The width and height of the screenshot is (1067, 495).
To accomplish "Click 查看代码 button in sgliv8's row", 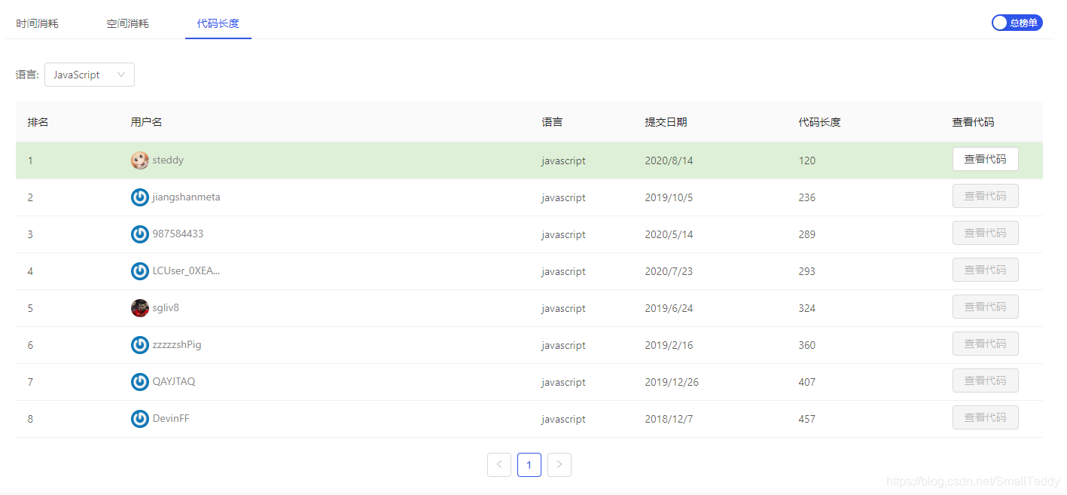I will pos(985,307).
